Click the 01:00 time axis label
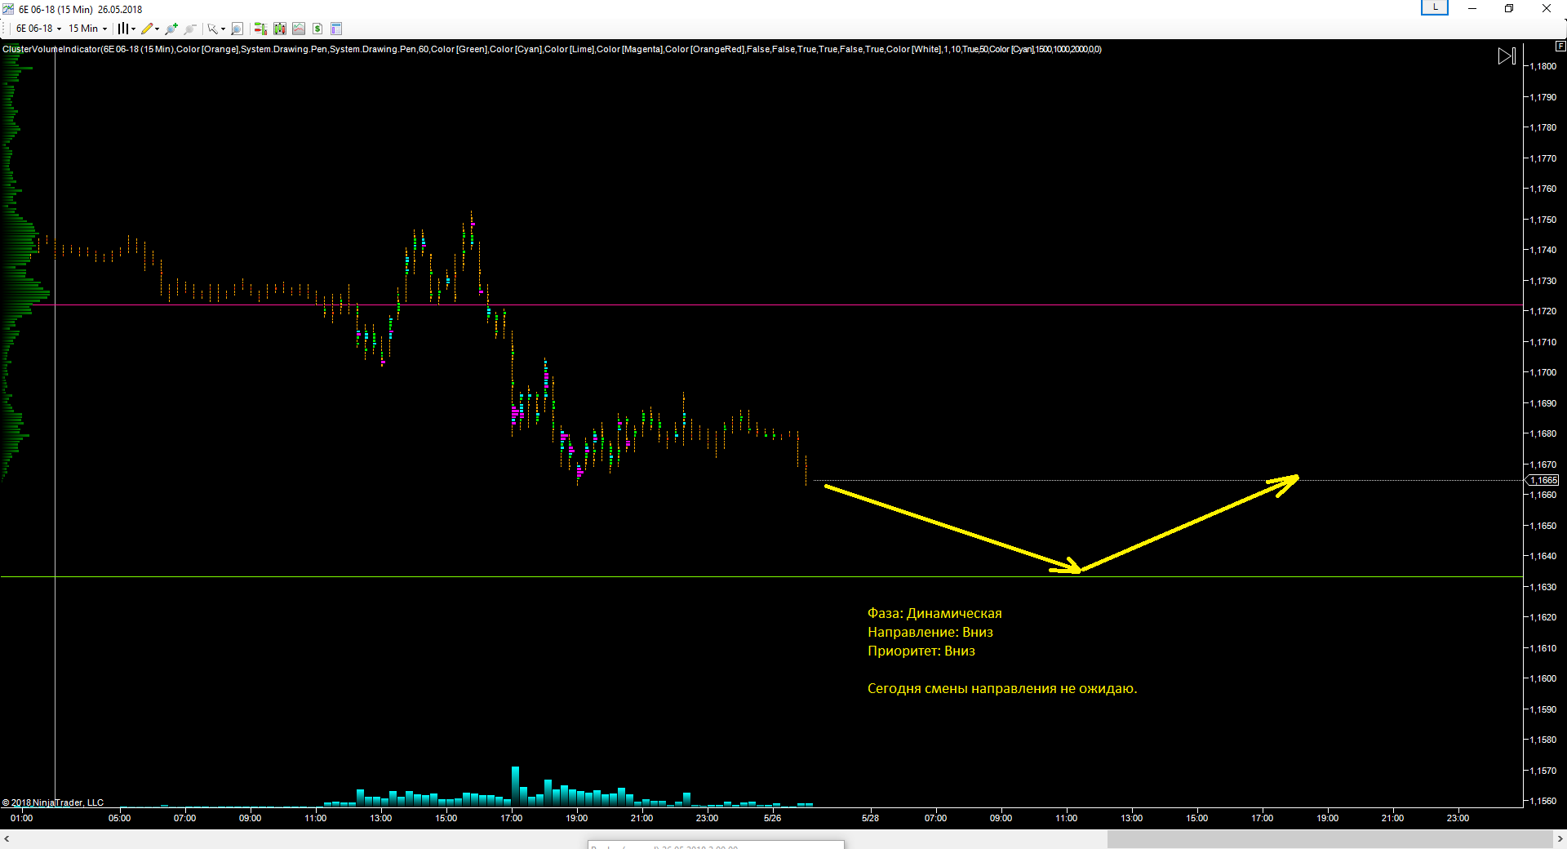This screenshot has height=849, width=1567. coord(21,818)
